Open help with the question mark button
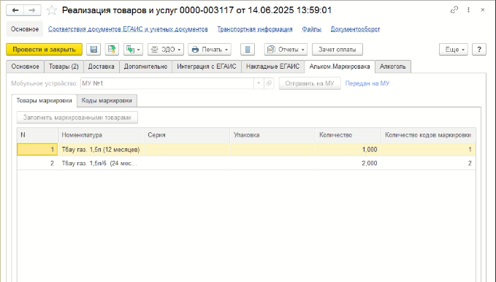This screenshot has height=282, width=496. click(x=479, y=50)
